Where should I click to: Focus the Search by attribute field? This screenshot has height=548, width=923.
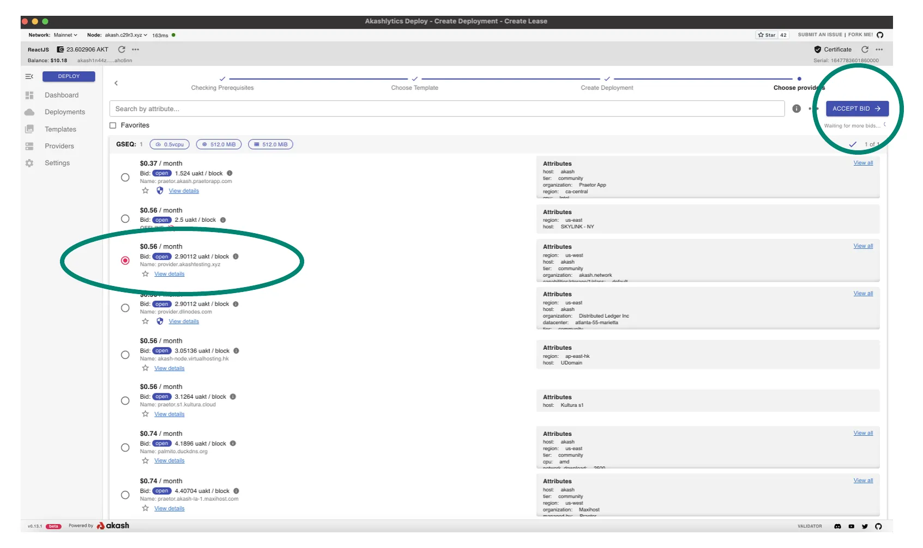click(447, 109)
